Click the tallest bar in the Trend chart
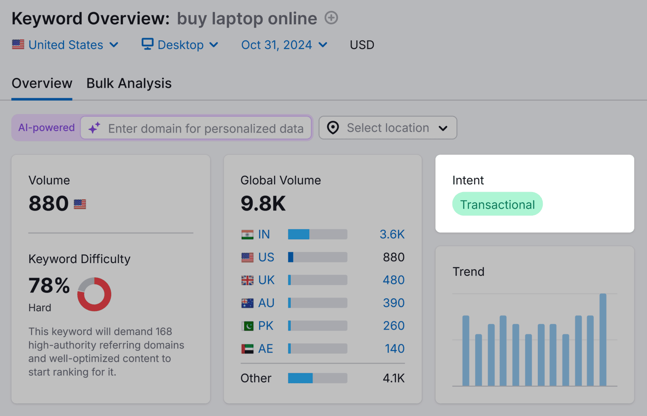The width and height of the screenshot is (647, 416). 603,340
